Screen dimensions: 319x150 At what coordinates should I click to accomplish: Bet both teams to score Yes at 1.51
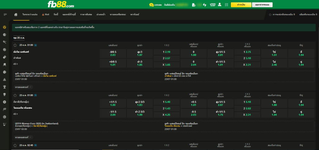tap(274, 53)
